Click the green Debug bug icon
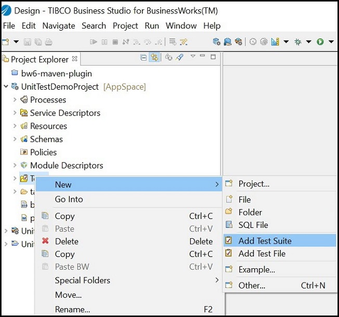The height and width of the screenshot is (317, 339). pyautogui.click(x=298, y=42)
